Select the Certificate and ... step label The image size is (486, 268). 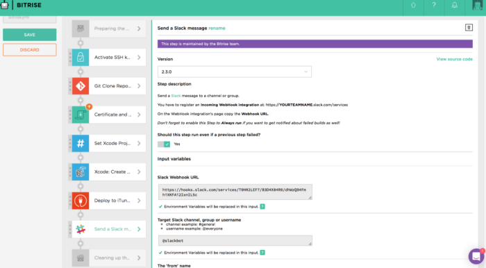[112, 115]
